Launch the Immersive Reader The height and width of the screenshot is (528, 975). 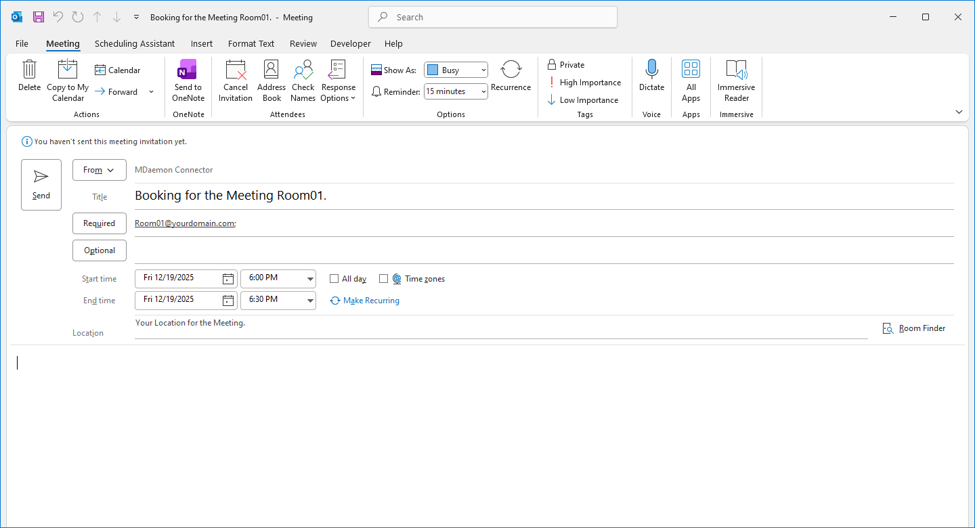[736, 70]
